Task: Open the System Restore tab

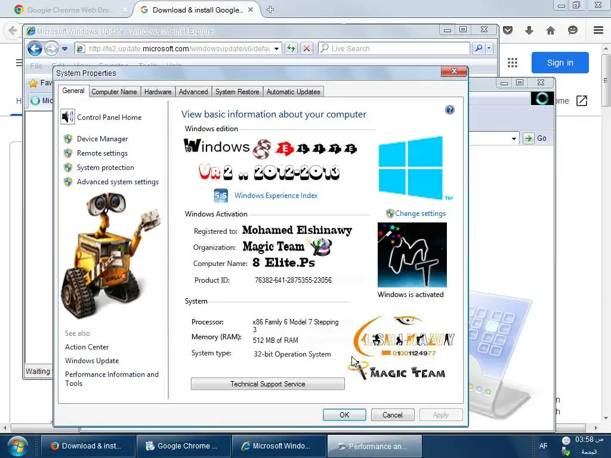Action: coord(237,92)
